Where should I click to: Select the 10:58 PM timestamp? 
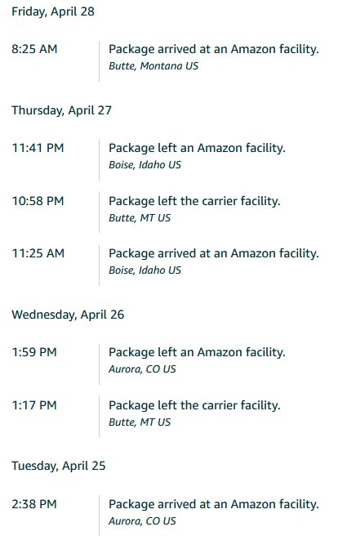(x=38, y=201)
